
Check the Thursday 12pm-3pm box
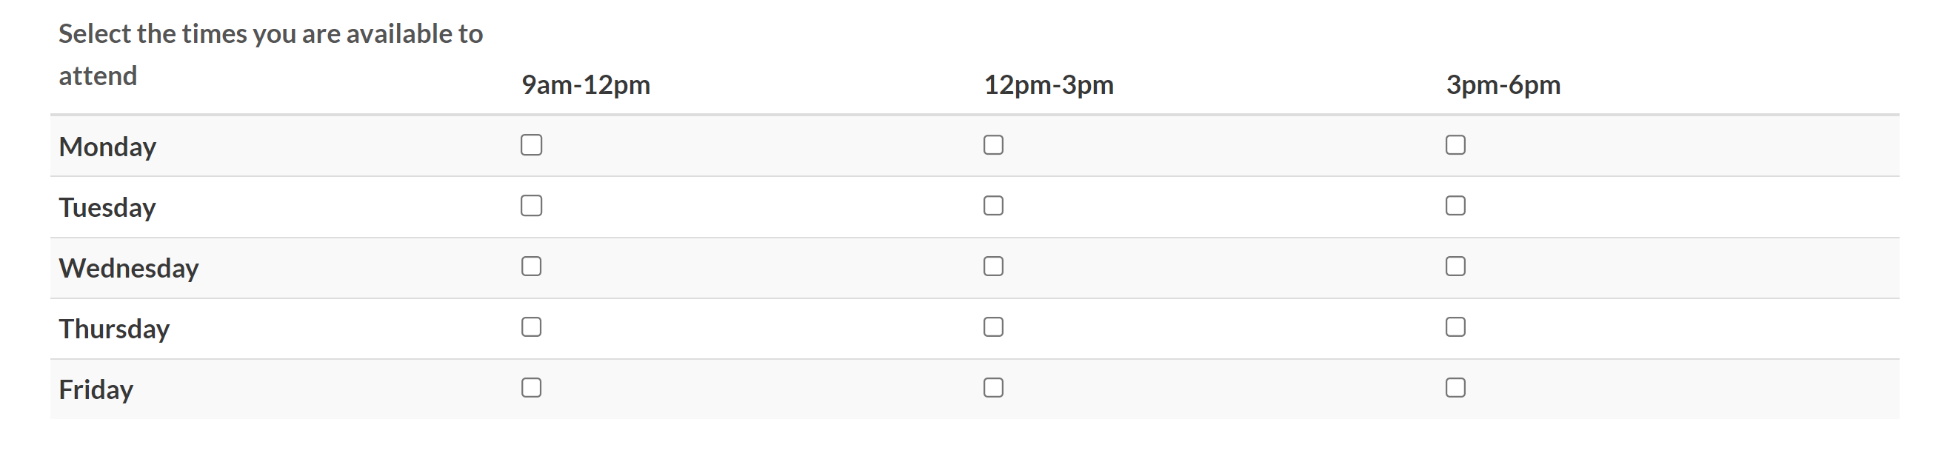coord(993,326)
